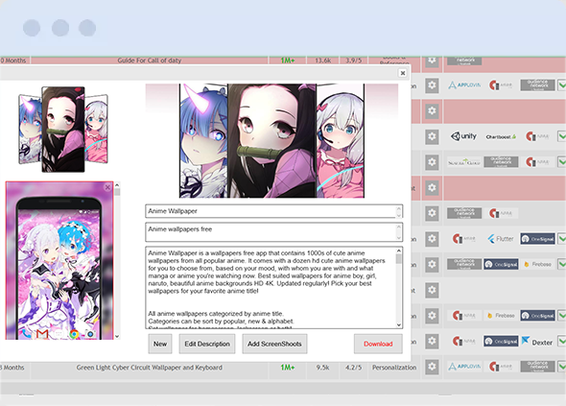Image resolution: width=566 pixels, height=406 pixels.
Task: Click Firebase logo between AdMob and OneSignal
Action: (501, 316)
